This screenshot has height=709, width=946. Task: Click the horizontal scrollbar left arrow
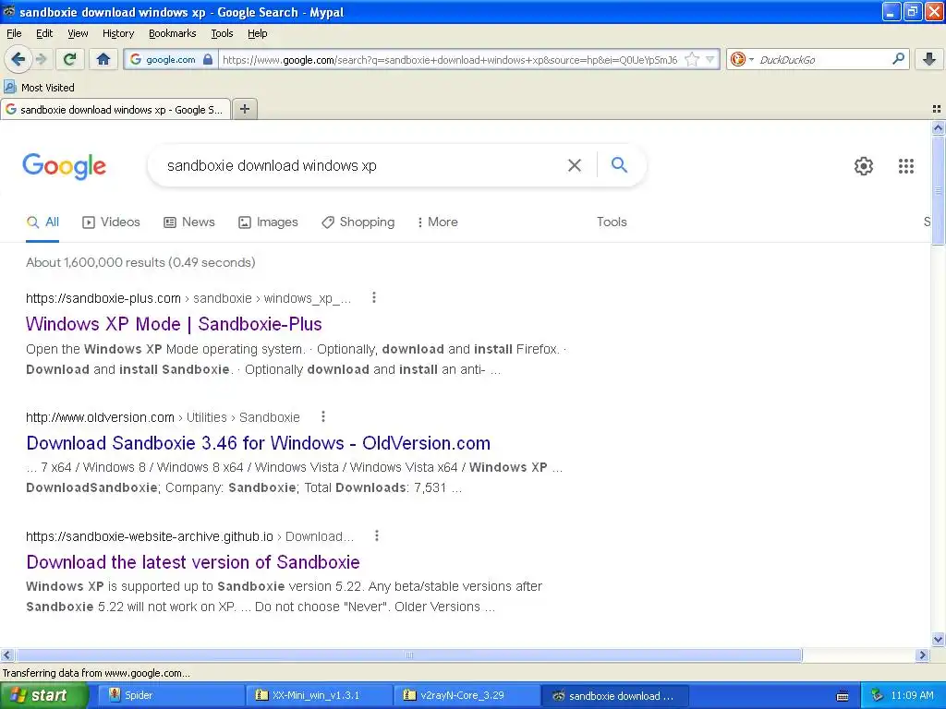coord(6,655)
